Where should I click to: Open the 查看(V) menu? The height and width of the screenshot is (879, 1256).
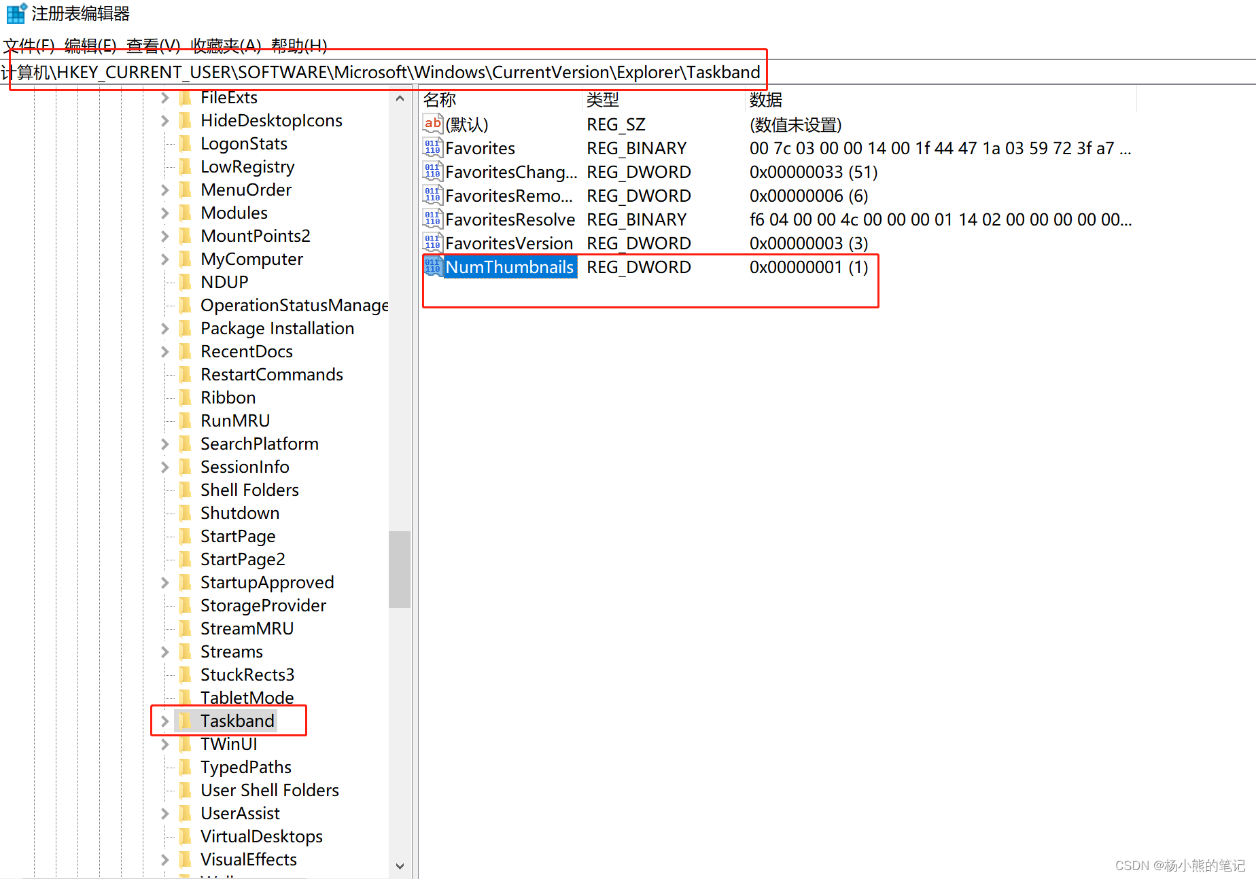[x=153, y=46]
